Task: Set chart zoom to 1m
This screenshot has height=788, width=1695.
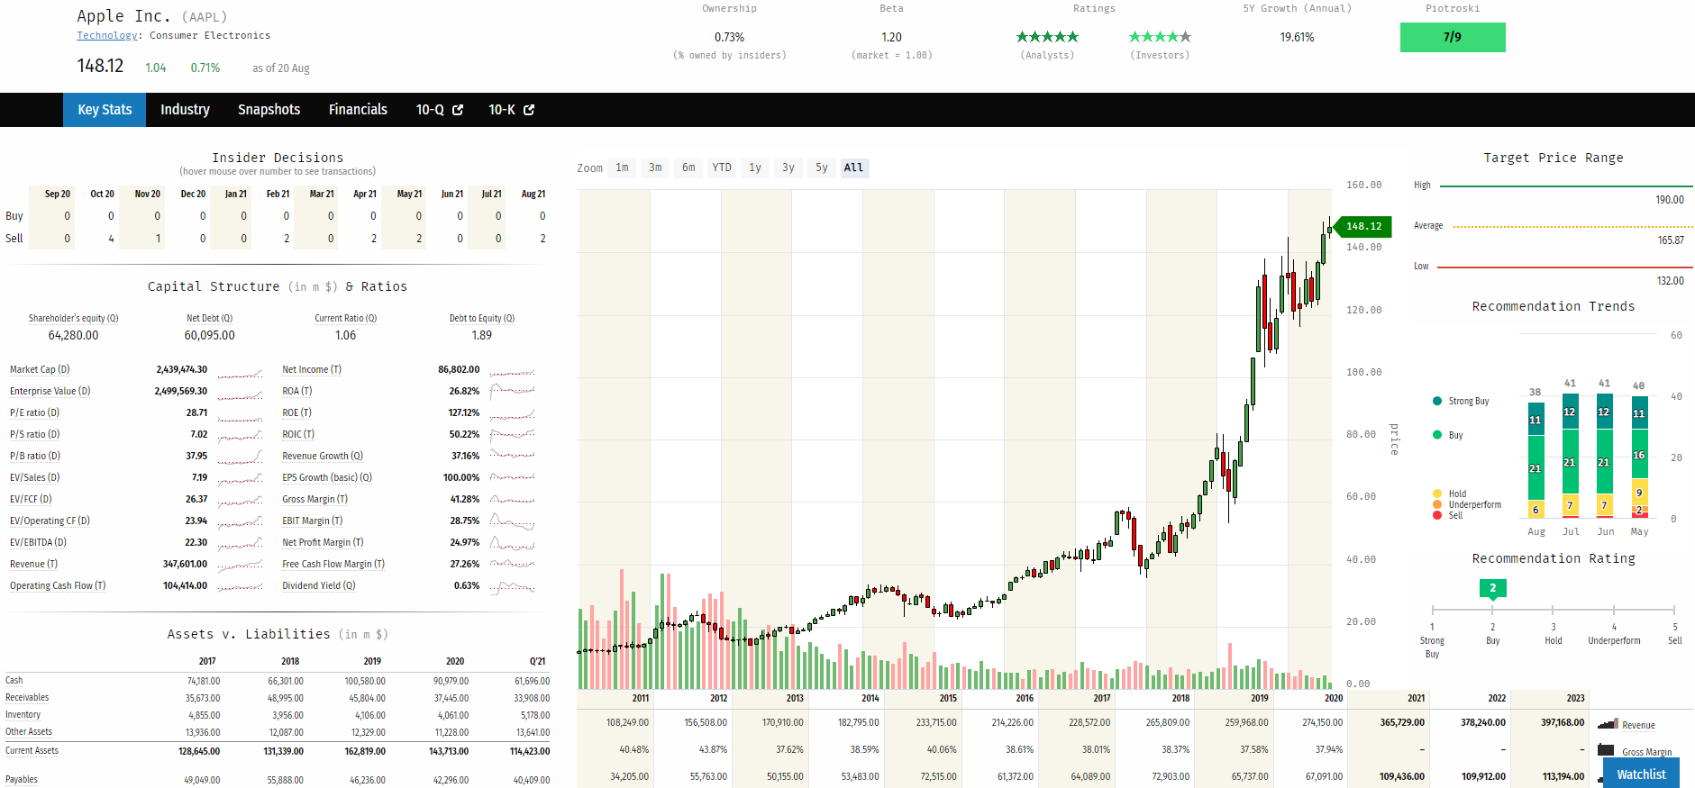Action: (622, 168)
